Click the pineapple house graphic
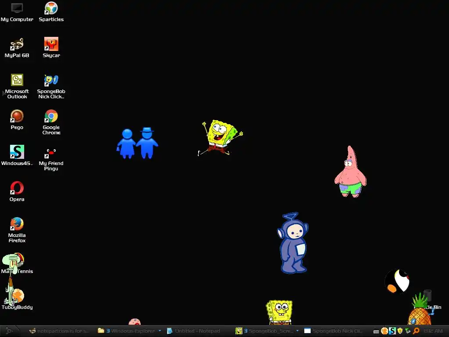This screenshot has height=337, width=449. coord(420,309)
